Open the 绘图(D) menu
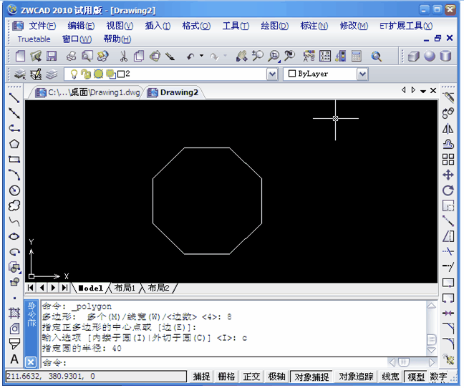 [x=275, y=26]
